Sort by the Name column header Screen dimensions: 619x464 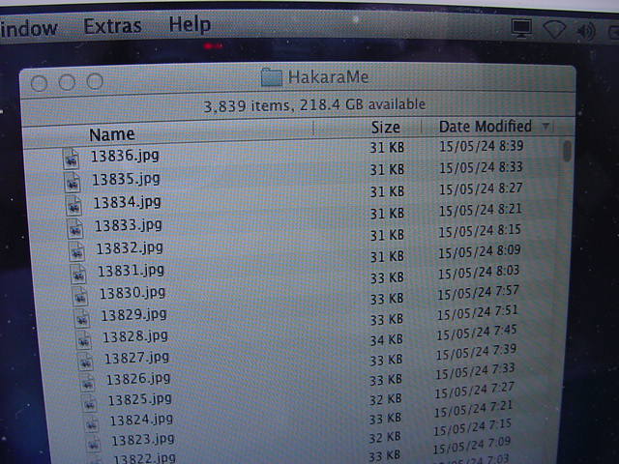point(112,134)
